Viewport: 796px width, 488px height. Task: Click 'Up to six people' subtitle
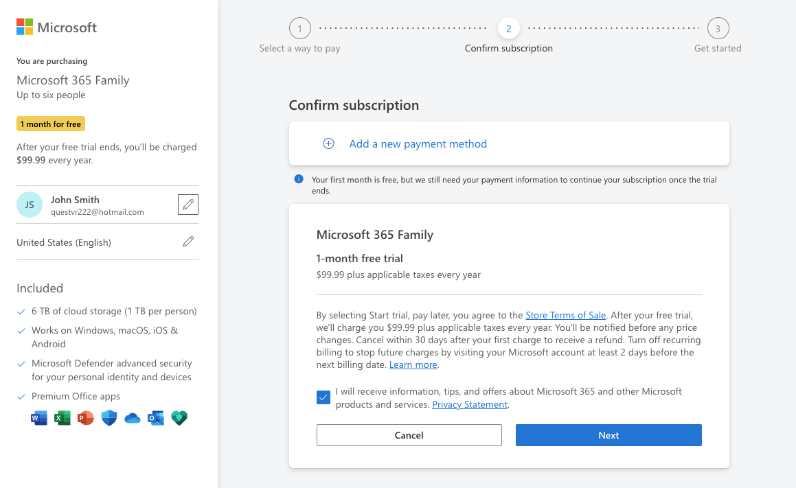point(51,95)
